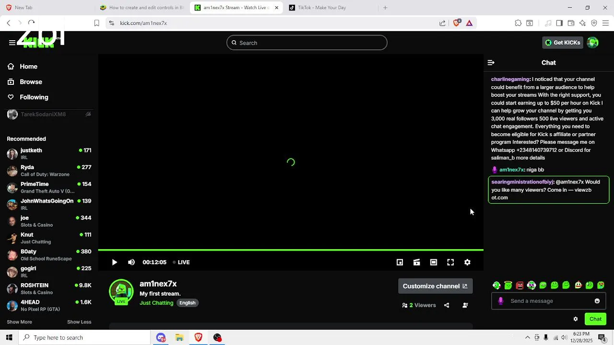Click Brave Rewards triangle icon
This screenshot has height=345, width=614.
469,23
